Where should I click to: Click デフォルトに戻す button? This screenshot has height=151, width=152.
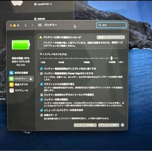click(x=109, y=125)
